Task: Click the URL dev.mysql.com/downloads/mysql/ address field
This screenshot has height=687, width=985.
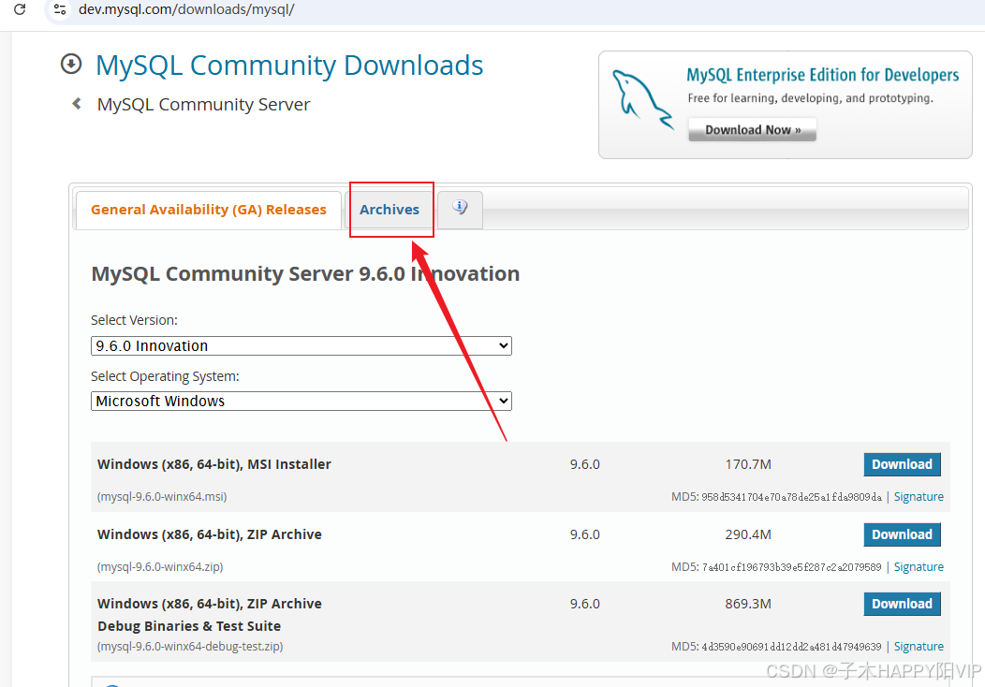Action: 186,9
